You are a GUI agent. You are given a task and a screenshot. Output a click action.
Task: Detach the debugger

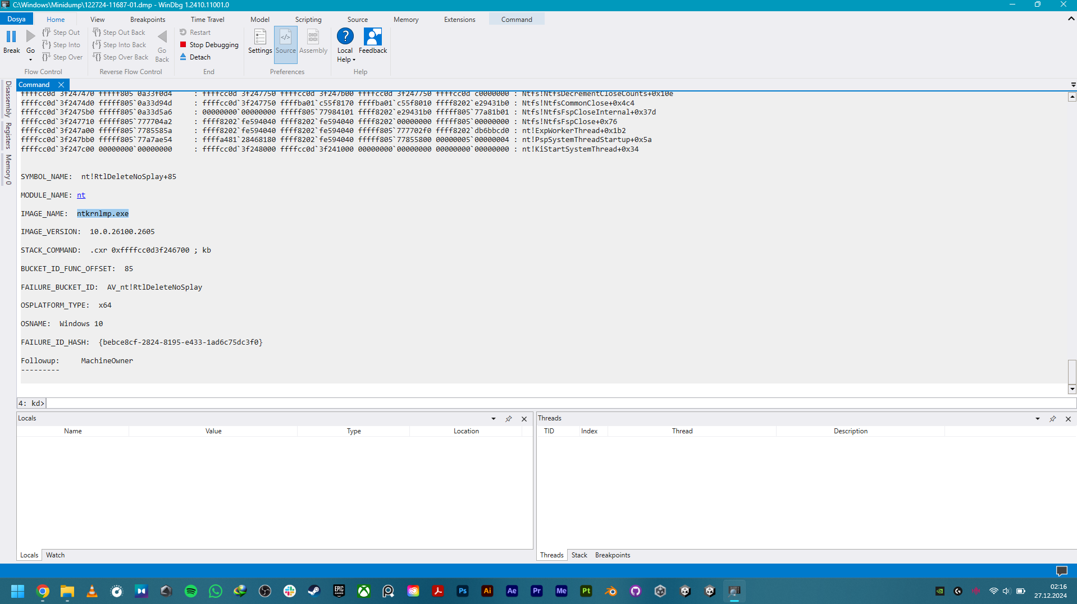point(195,57)
